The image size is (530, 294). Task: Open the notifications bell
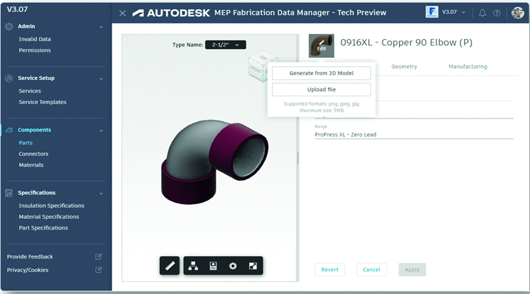482,13
